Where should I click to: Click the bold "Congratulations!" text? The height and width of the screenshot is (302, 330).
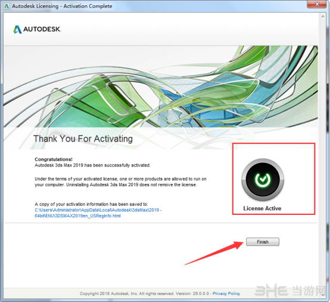[54, 159]
